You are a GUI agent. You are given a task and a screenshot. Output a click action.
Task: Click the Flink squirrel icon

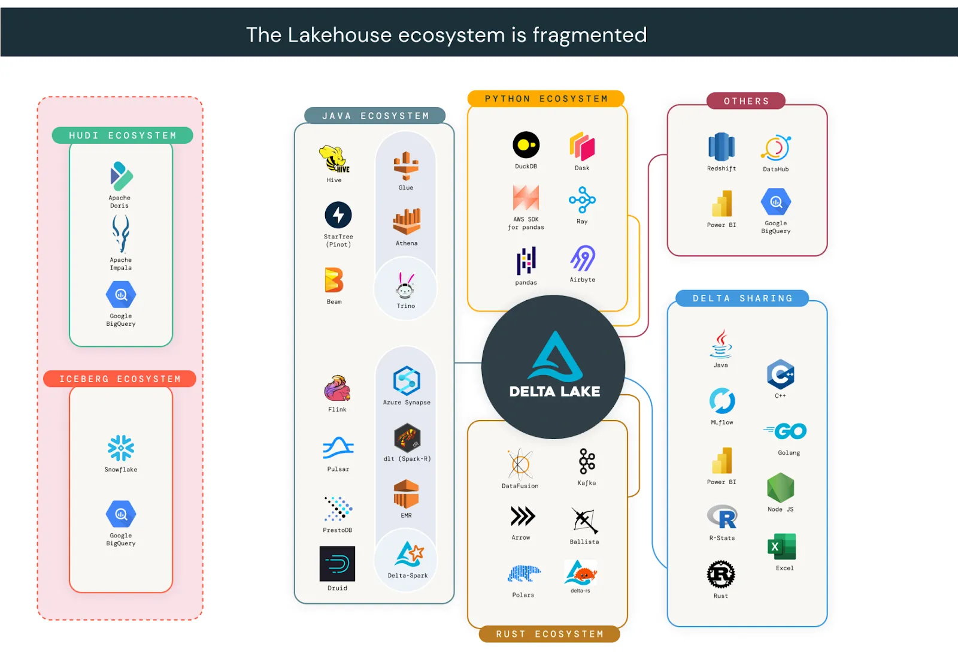337,389
